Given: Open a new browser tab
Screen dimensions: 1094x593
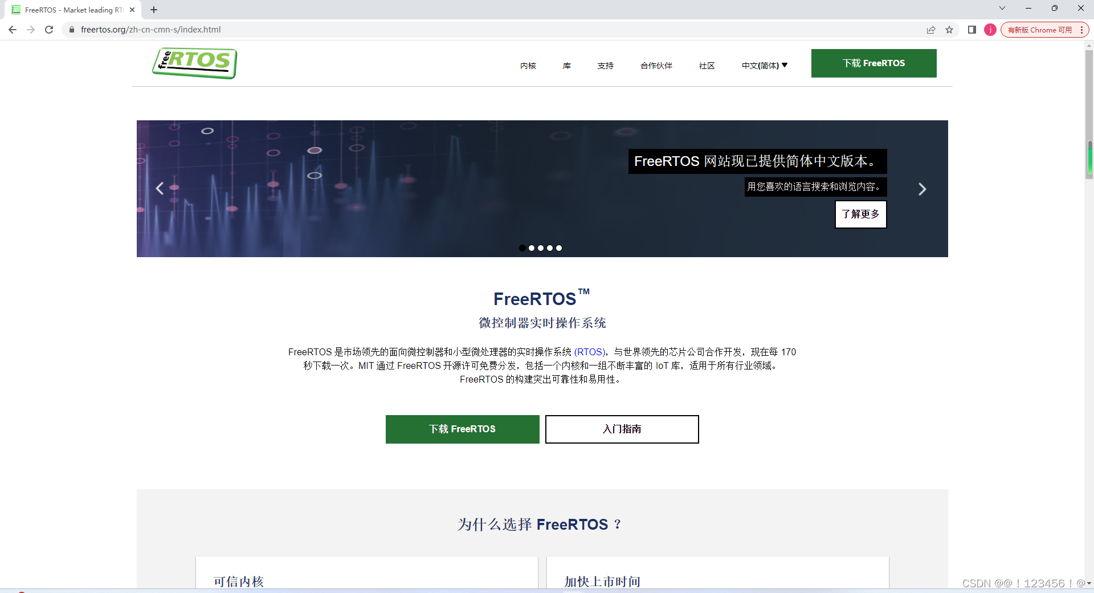Looking at the screenshot, I should (x=154, y=10).
